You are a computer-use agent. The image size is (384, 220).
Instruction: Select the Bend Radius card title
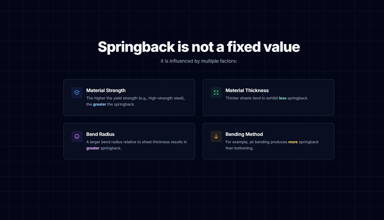(x=100, y=134)
